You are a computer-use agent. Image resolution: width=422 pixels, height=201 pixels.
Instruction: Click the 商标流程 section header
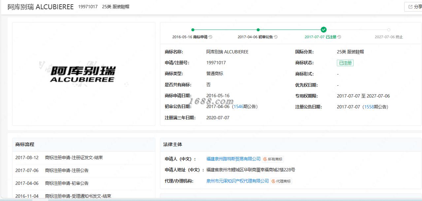point(25,144)
